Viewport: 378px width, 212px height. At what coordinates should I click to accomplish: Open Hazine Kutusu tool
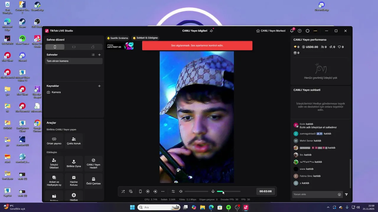click(74, 181)
